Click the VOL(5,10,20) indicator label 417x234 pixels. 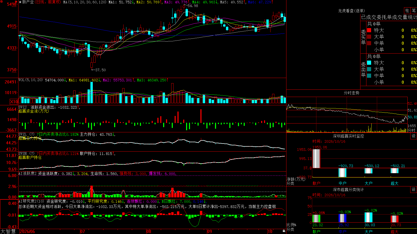click(x=30, y=80)
